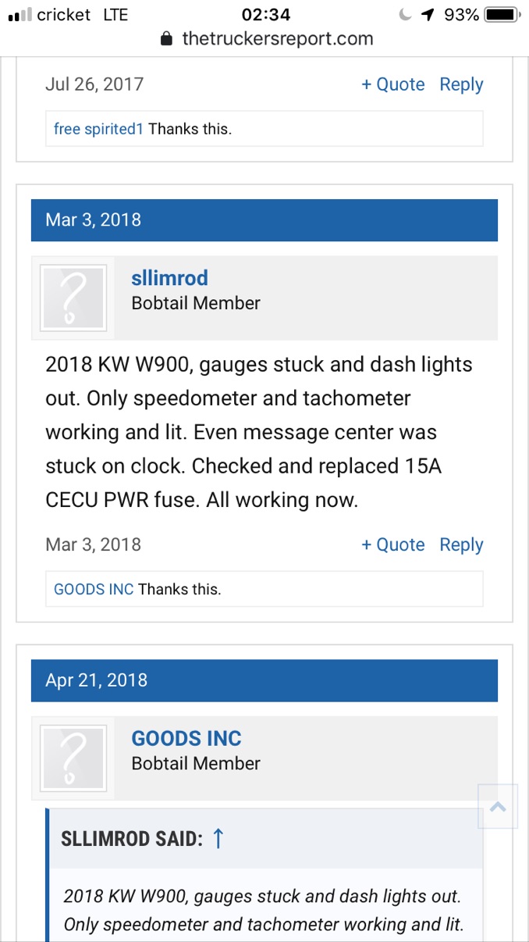Reply to sllimrod's Mar 3, 2018 post
The height and width of the screenshot is (942, 529).
pyautogui.click(x=461, y=544)
